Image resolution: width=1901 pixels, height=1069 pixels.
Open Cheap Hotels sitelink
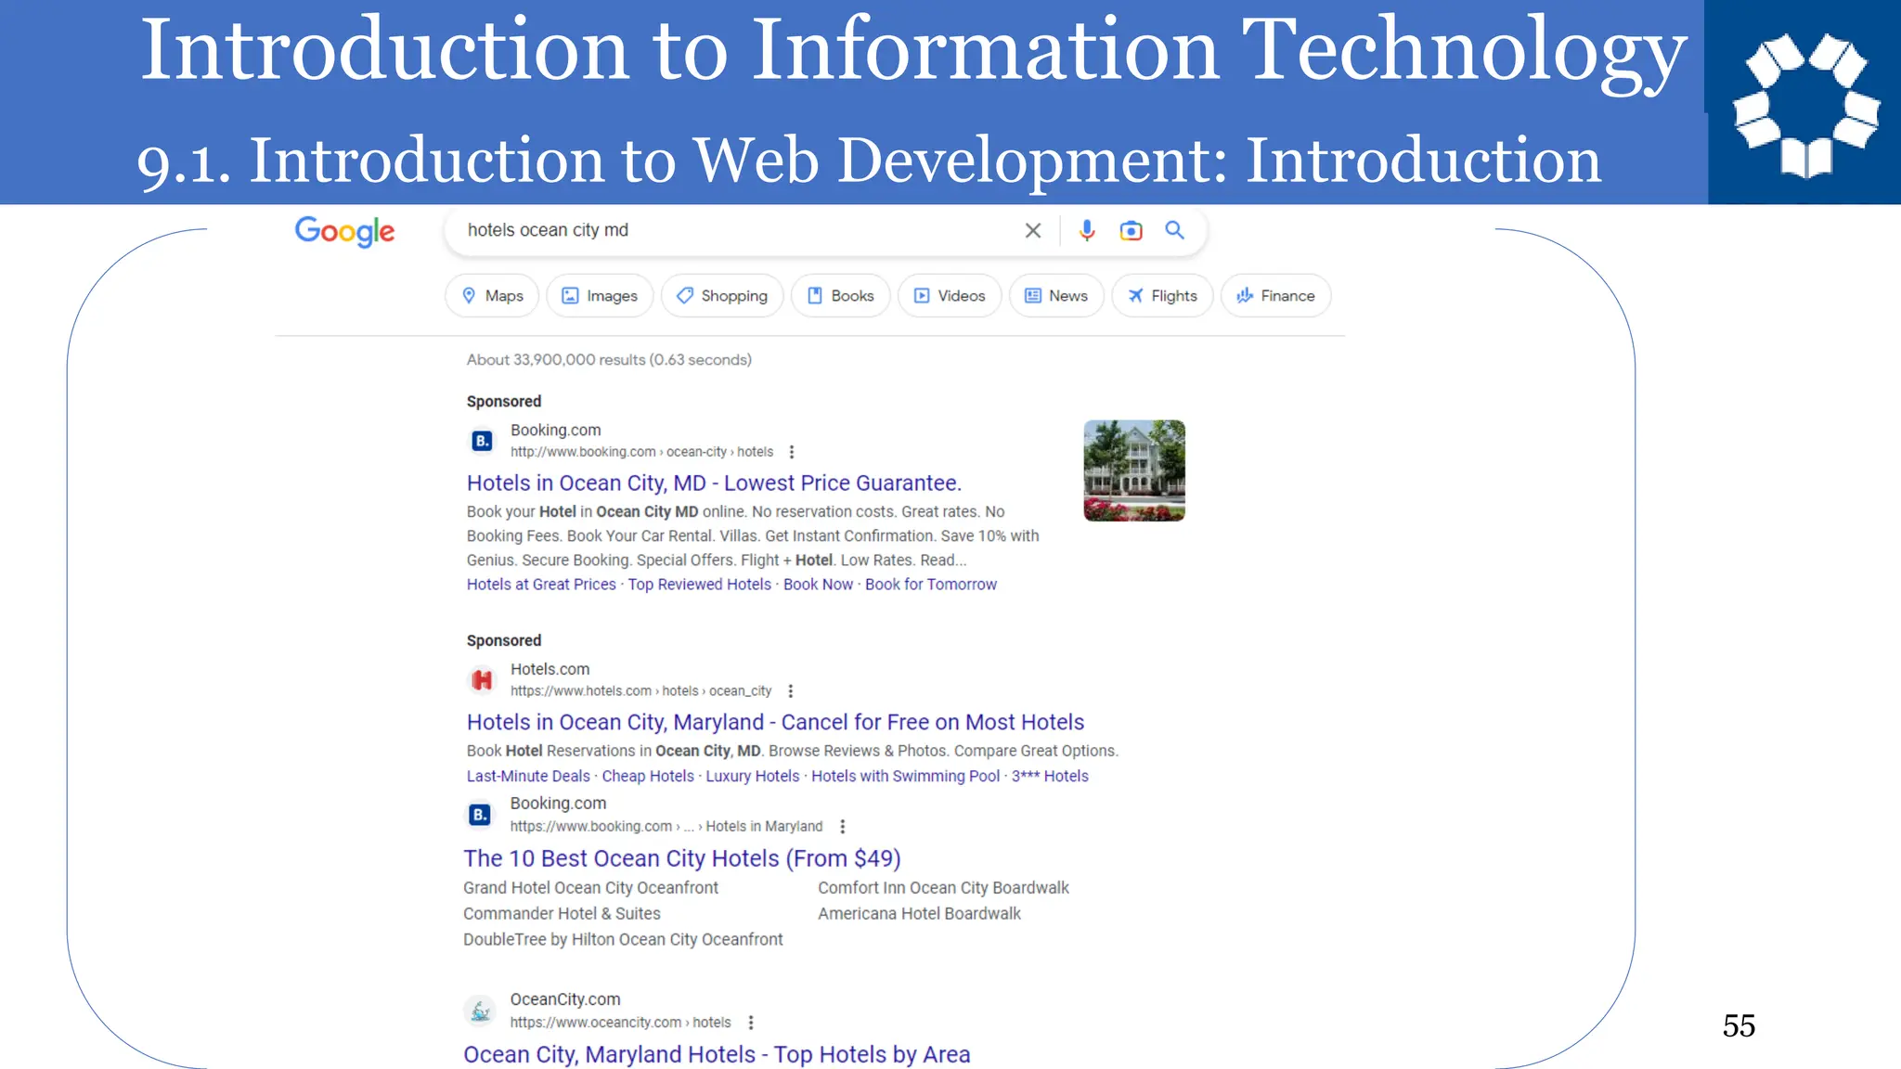click(648, 777)
